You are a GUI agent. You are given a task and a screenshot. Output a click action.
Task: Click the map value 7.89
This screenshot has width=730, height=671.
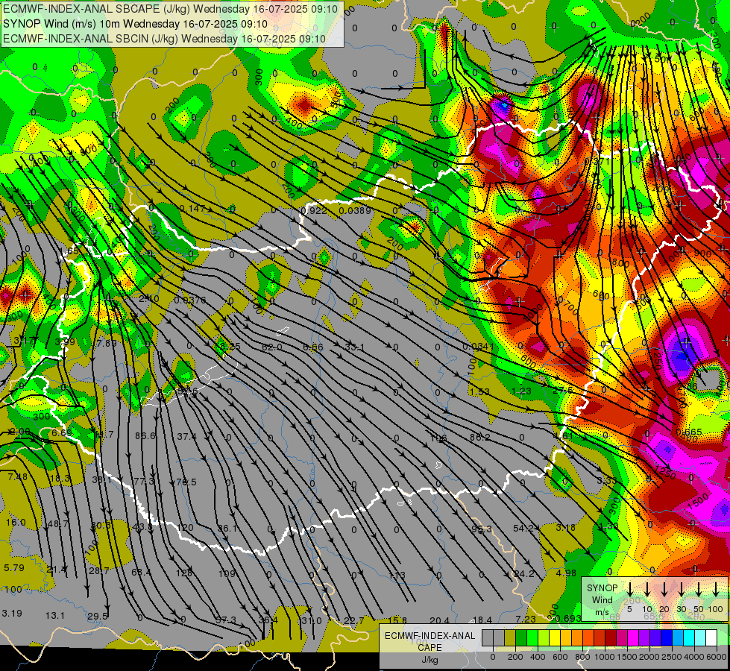tap(105, 344)
